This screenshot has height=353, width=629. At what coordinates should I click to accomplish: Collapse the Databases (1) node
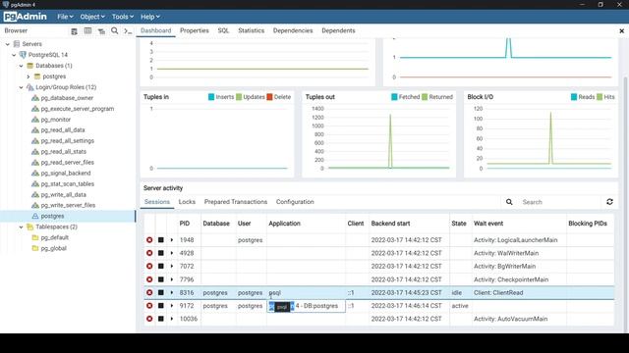[22, 66]
